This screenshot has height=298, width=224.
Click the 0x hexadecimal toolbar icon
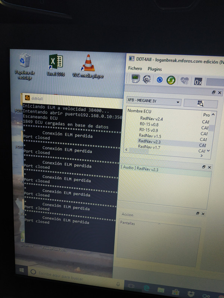pos(198,82)
